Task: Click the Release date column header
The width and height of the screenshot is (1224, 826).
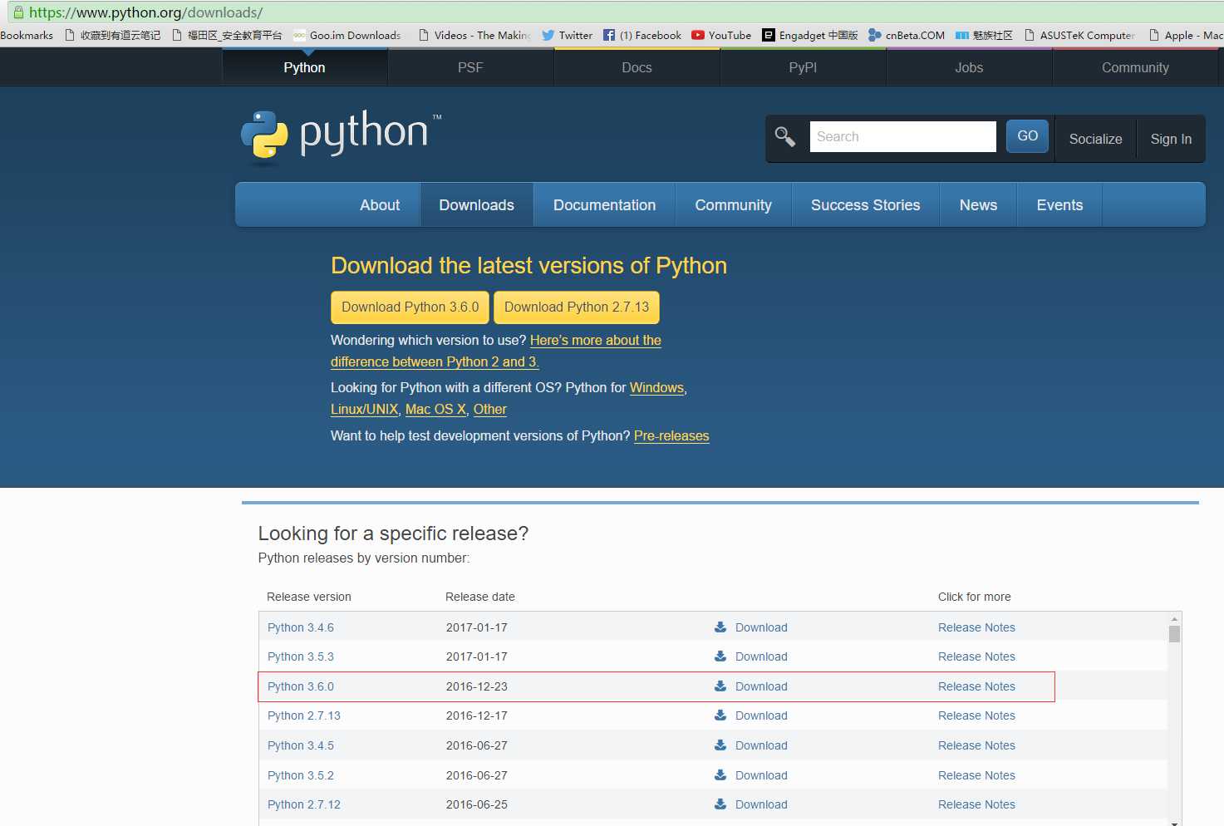Action: click(480, 597)
